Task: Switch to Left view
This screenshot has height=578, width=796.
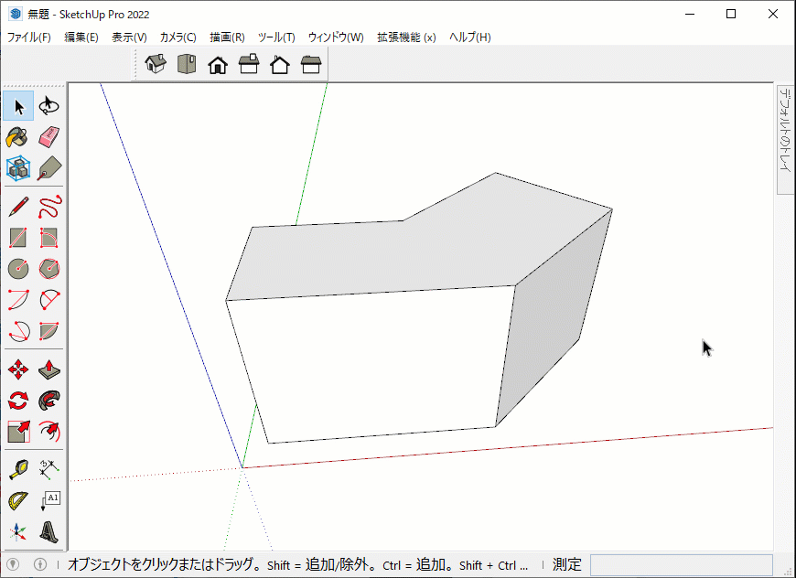Action: (x=311, y=64)
